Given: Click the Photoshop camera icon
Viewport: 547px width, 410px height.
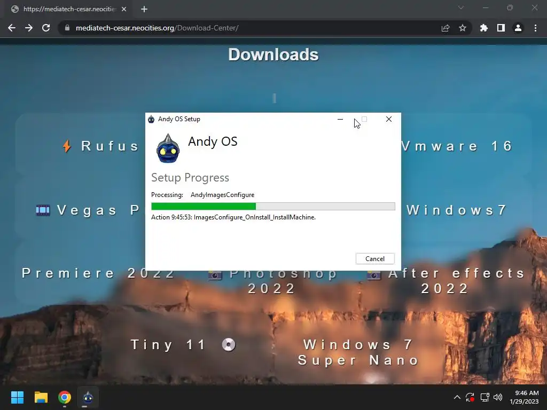Looking at the screenshot, I should coord(215,275).
